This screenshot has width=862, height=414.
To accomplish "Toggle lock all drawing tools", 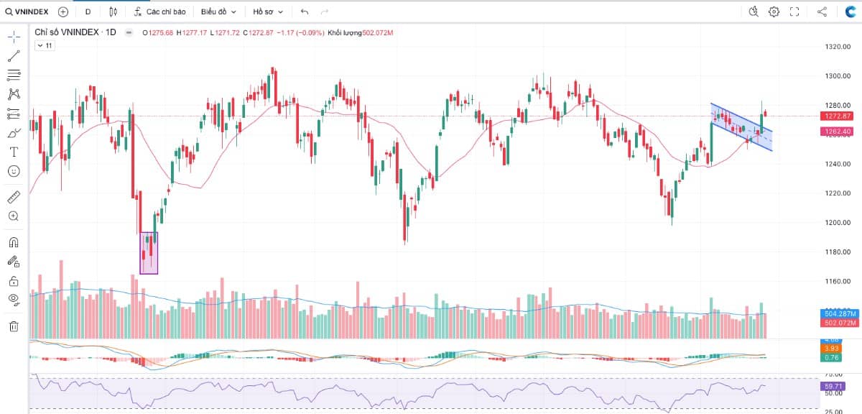I will pyautogui.click(x=14, y=280).
